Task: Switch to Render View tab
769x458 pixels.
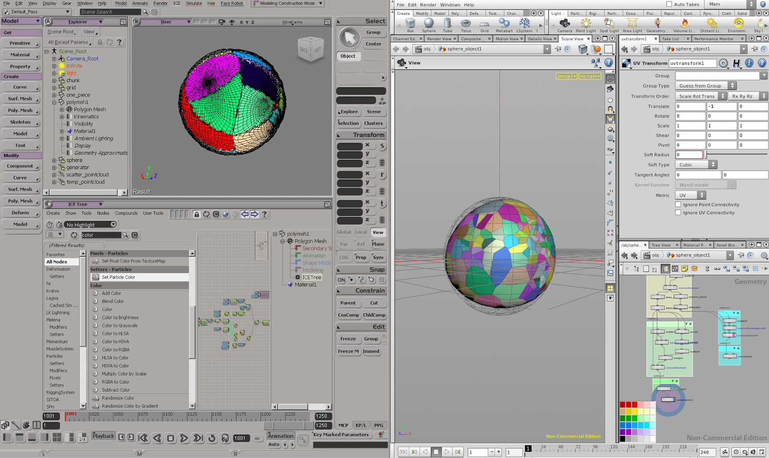Action: (439, 39)
